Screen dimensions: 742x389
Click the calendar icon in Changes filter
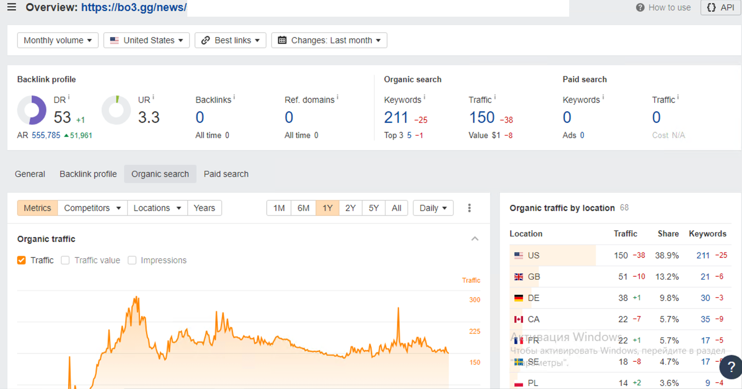(282, 40)
